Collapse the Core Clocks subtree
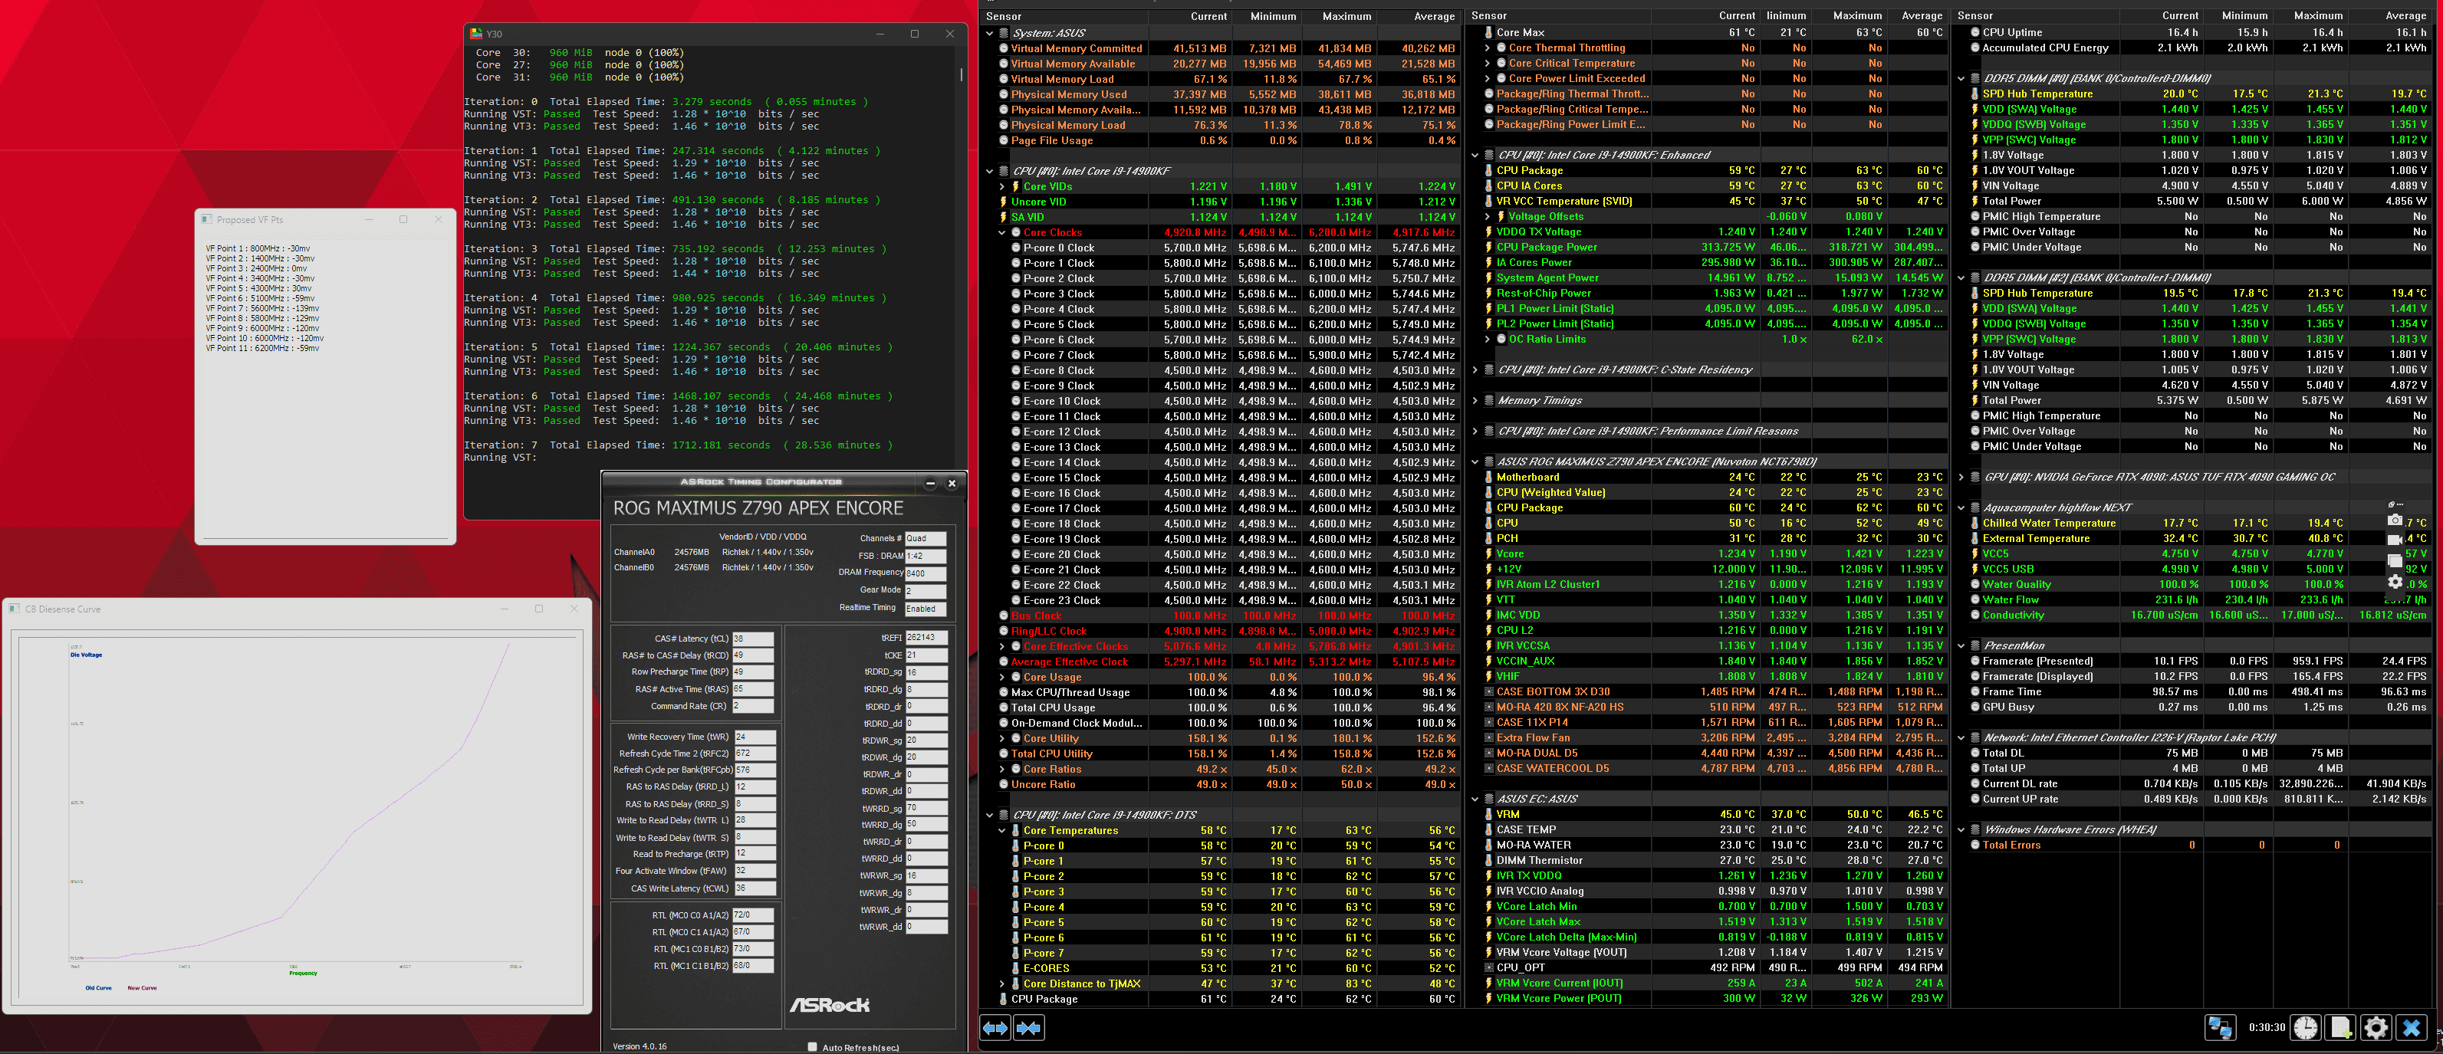Screen dimensions: 2443x1054 (x=1002, y=232)
